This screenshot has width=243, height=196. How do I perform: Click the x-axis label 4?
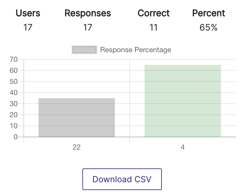pos(183,147)
